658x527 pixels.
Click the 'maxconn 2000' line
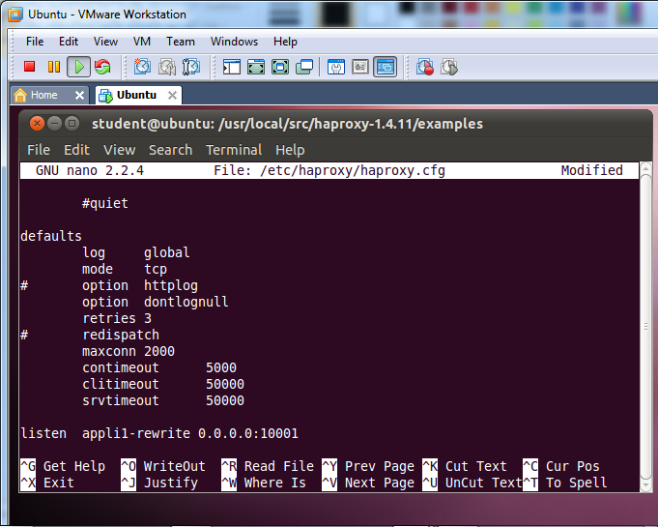click(129, 351)
